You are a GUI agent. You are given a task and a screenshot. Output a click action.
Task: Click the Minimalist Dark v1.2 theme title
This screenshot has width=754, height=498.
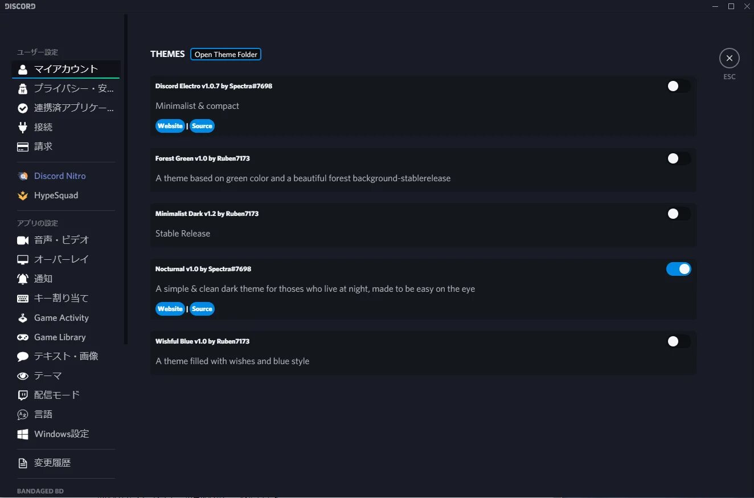207,214
